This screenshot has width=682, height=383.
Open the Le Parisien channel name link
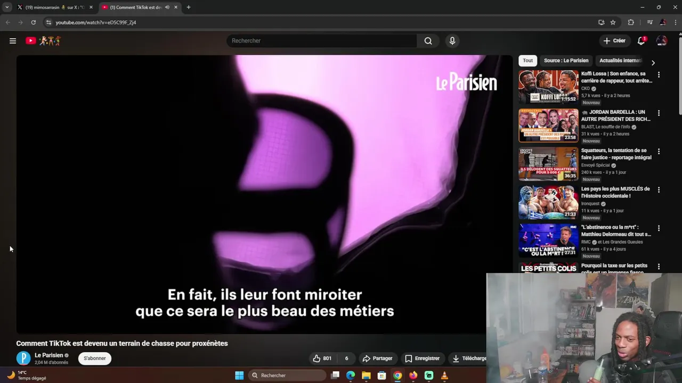coord(48,355)
